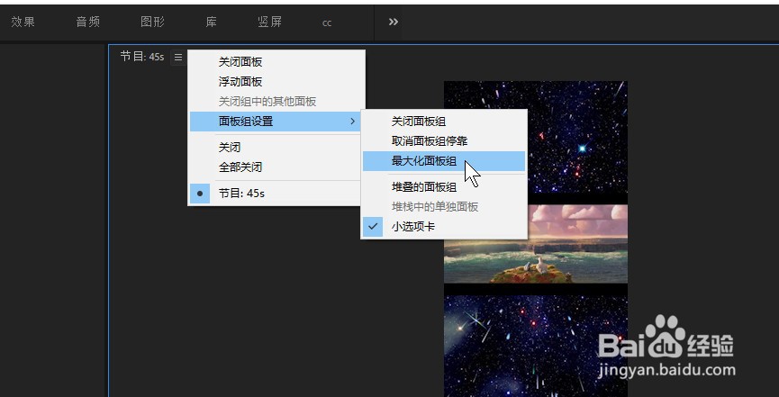
Task: Open the 效果 workspace tab
Action: point(23,22)
